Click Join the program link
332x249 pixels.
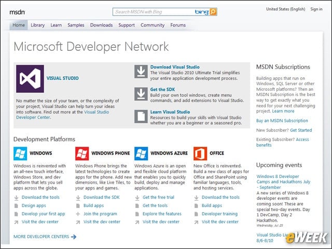(x=100, y=214)
